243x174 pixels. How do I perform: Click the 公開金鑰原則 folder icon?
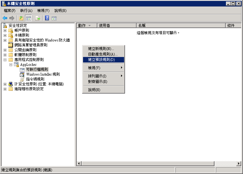(x=11, y=50)
